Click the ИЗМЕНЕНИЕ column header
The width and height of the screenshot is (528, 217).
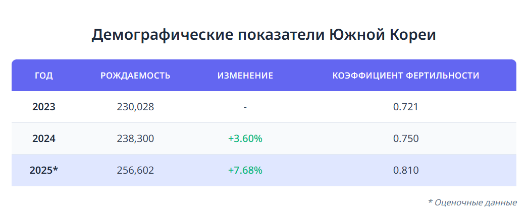[245, 76]
